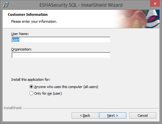This screenshot has height=124, width=162.
Task: Go to the previous step with Back
Action: click(85, 115)
